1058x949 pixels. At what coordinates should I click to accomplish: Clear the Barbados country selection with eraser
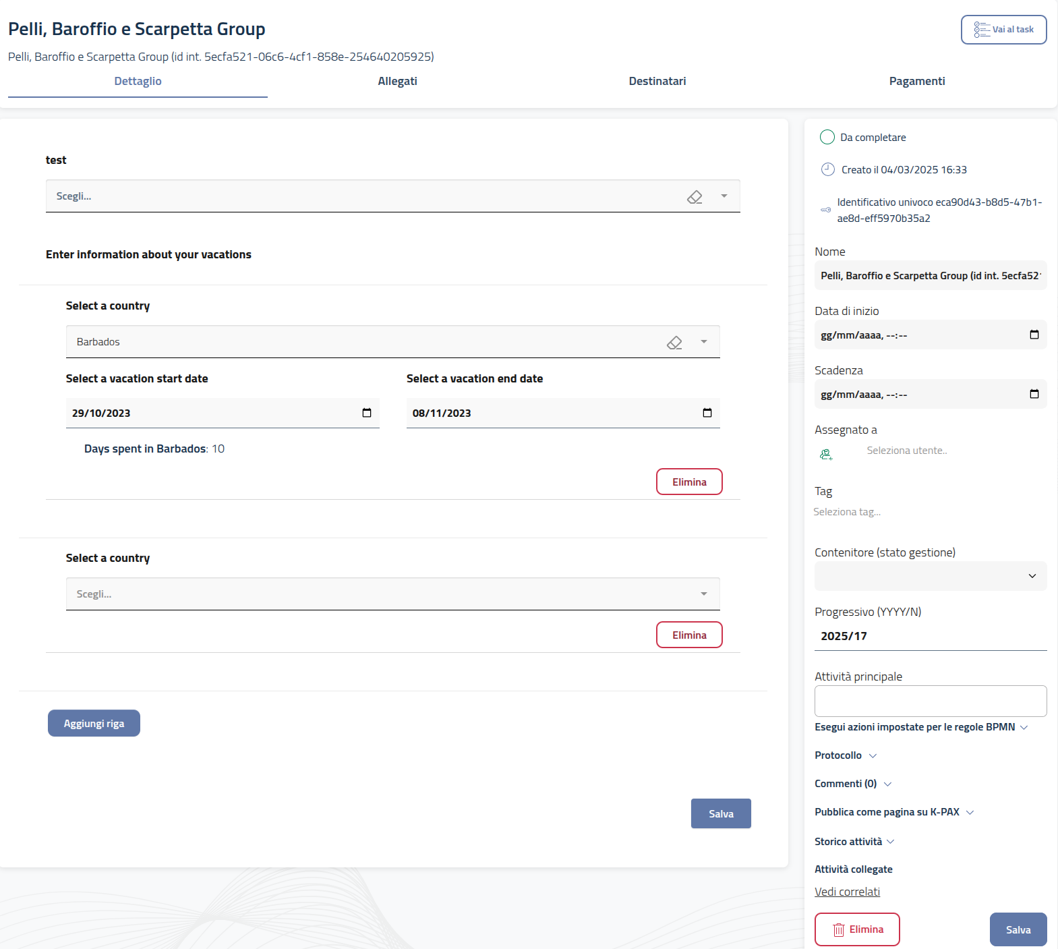click(674, 343)
